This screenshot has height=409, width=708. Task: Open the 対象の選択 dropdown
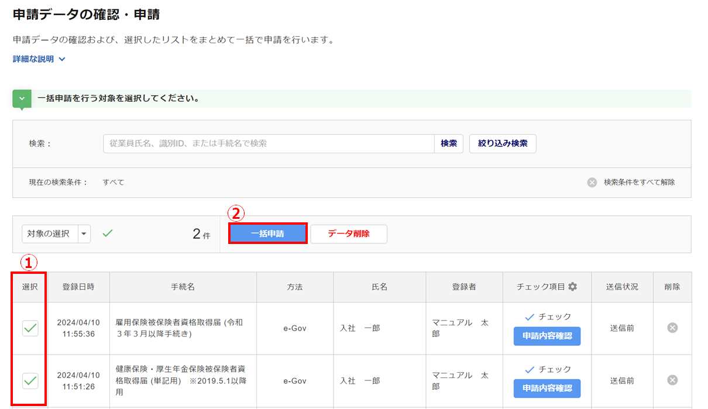coord(56,234)
